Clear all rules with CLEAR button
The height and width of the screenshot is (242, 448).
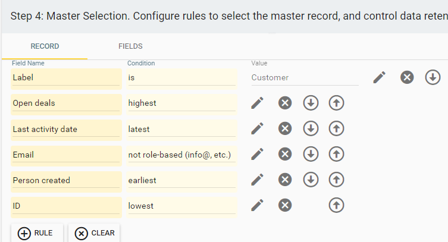(x=94, y=233)
